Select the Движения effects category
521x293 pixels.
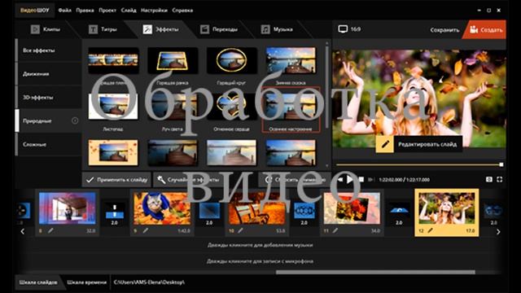click(49, 74)
